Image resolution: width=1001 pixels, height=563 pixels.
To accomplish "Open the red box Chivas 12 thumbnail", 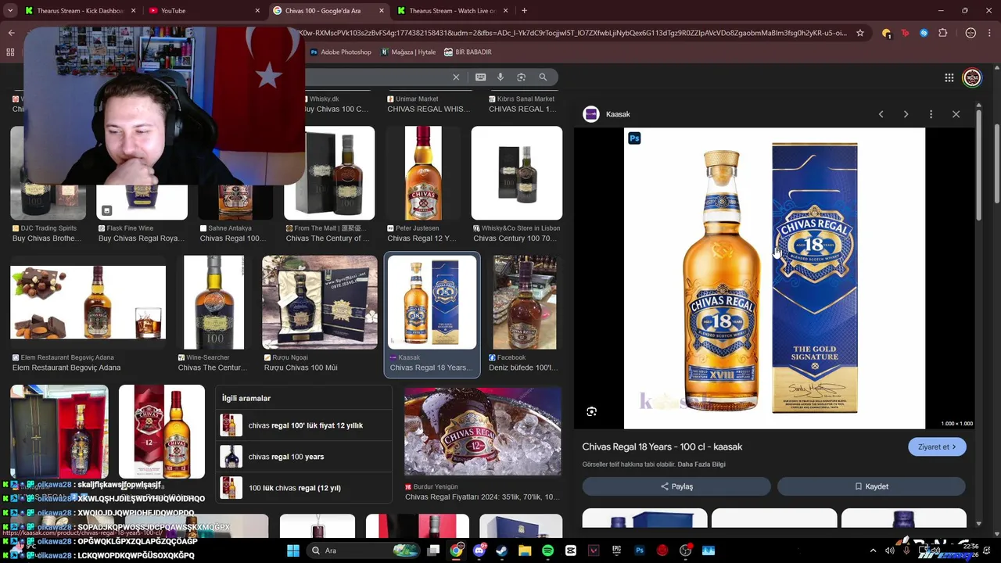I will point(162,431).
